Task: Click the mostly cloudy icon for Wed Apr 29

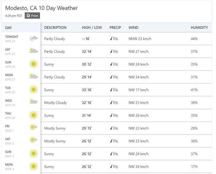Action: click(x=33, y=102)
